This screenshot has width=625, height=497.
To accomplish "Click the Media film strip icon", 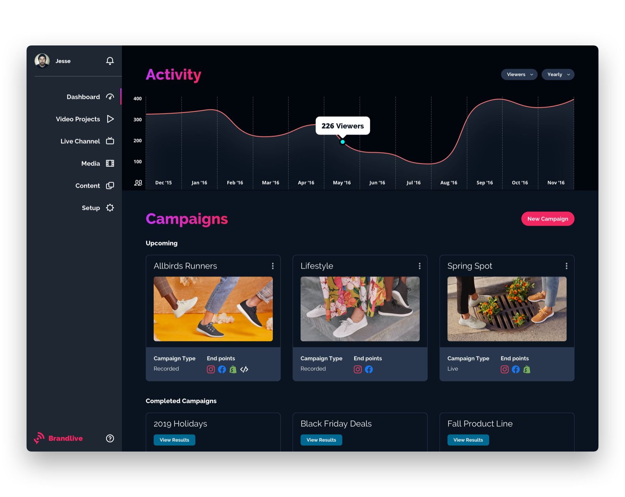I will pyautogui.click(x=110, y=163).
